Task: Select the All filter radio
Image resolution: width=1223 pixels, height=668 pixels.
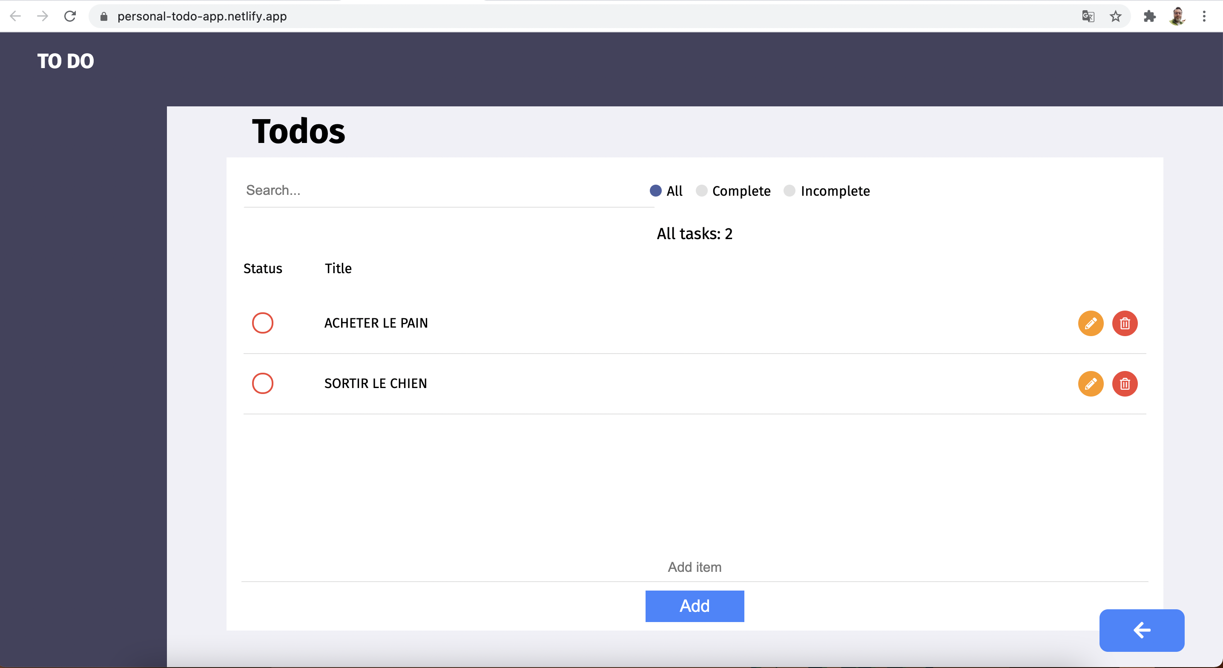Action: 656,191
